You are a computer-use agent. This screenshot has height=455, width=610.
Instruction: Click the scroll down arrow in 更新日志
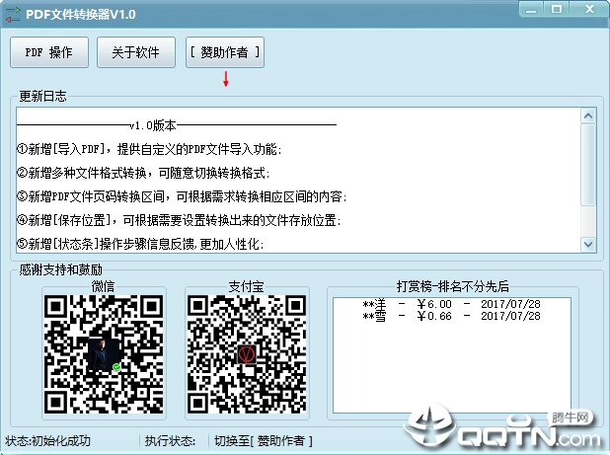coord(588,244)
